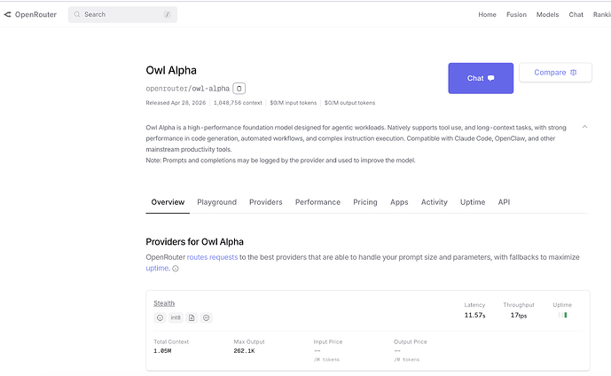Switch to the Apps tab
Image resolution: width=611 pixels, height=376 pixels.
click(399, 202)
